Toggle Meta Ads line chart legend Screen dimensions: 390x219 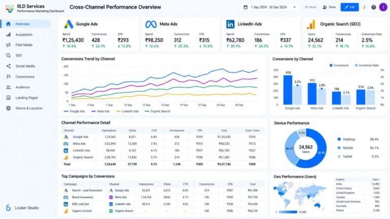point(101,111)
